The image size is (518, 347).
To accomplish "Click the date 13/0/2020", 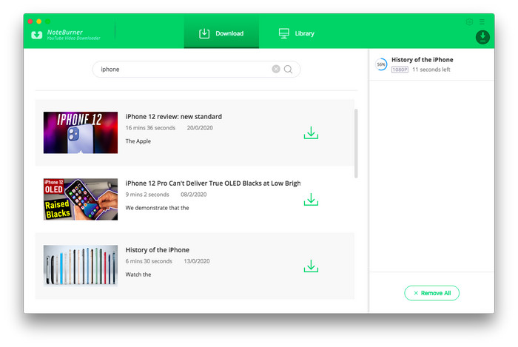I will (197, 261).
